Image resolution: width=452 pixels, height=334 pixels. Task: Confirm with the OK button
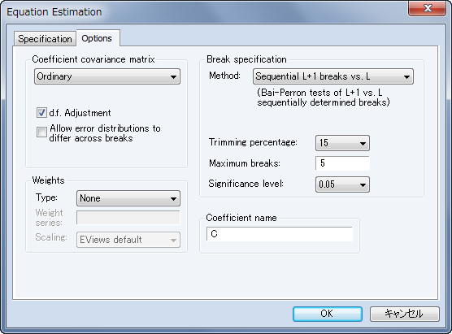pos(328,314)
